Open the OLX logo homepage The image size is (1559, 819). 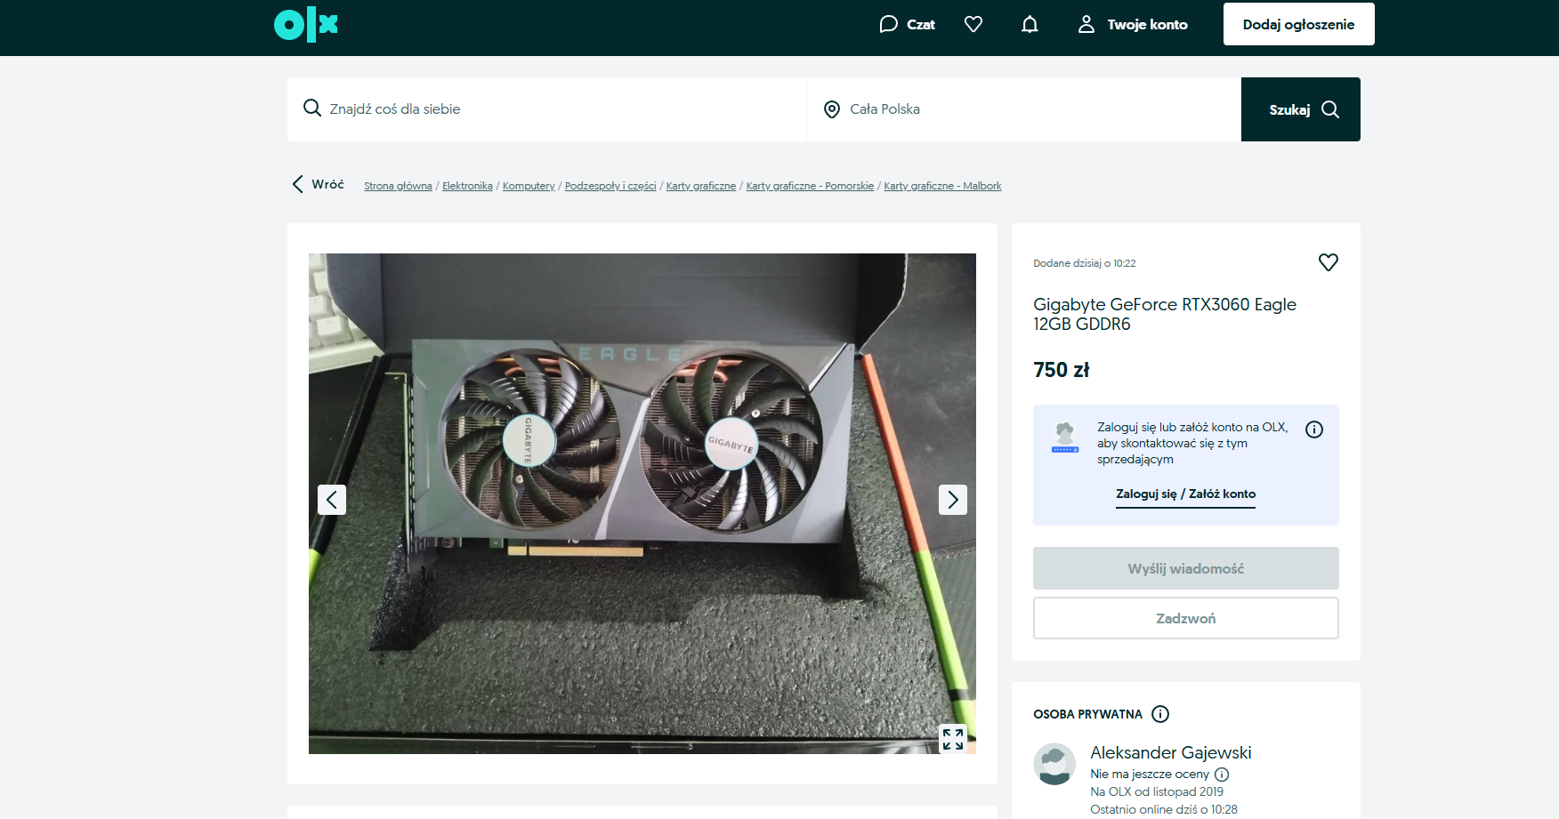306,24
